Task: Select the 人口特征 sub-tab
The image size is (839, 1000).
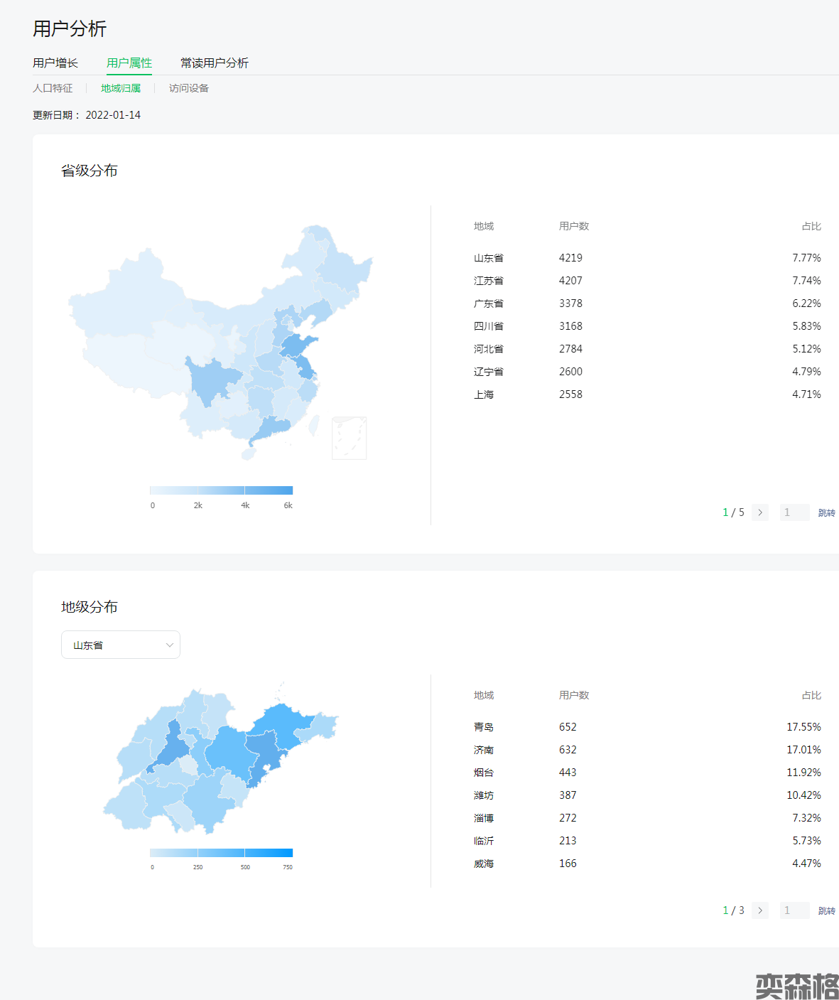Action: coord(53,88)
